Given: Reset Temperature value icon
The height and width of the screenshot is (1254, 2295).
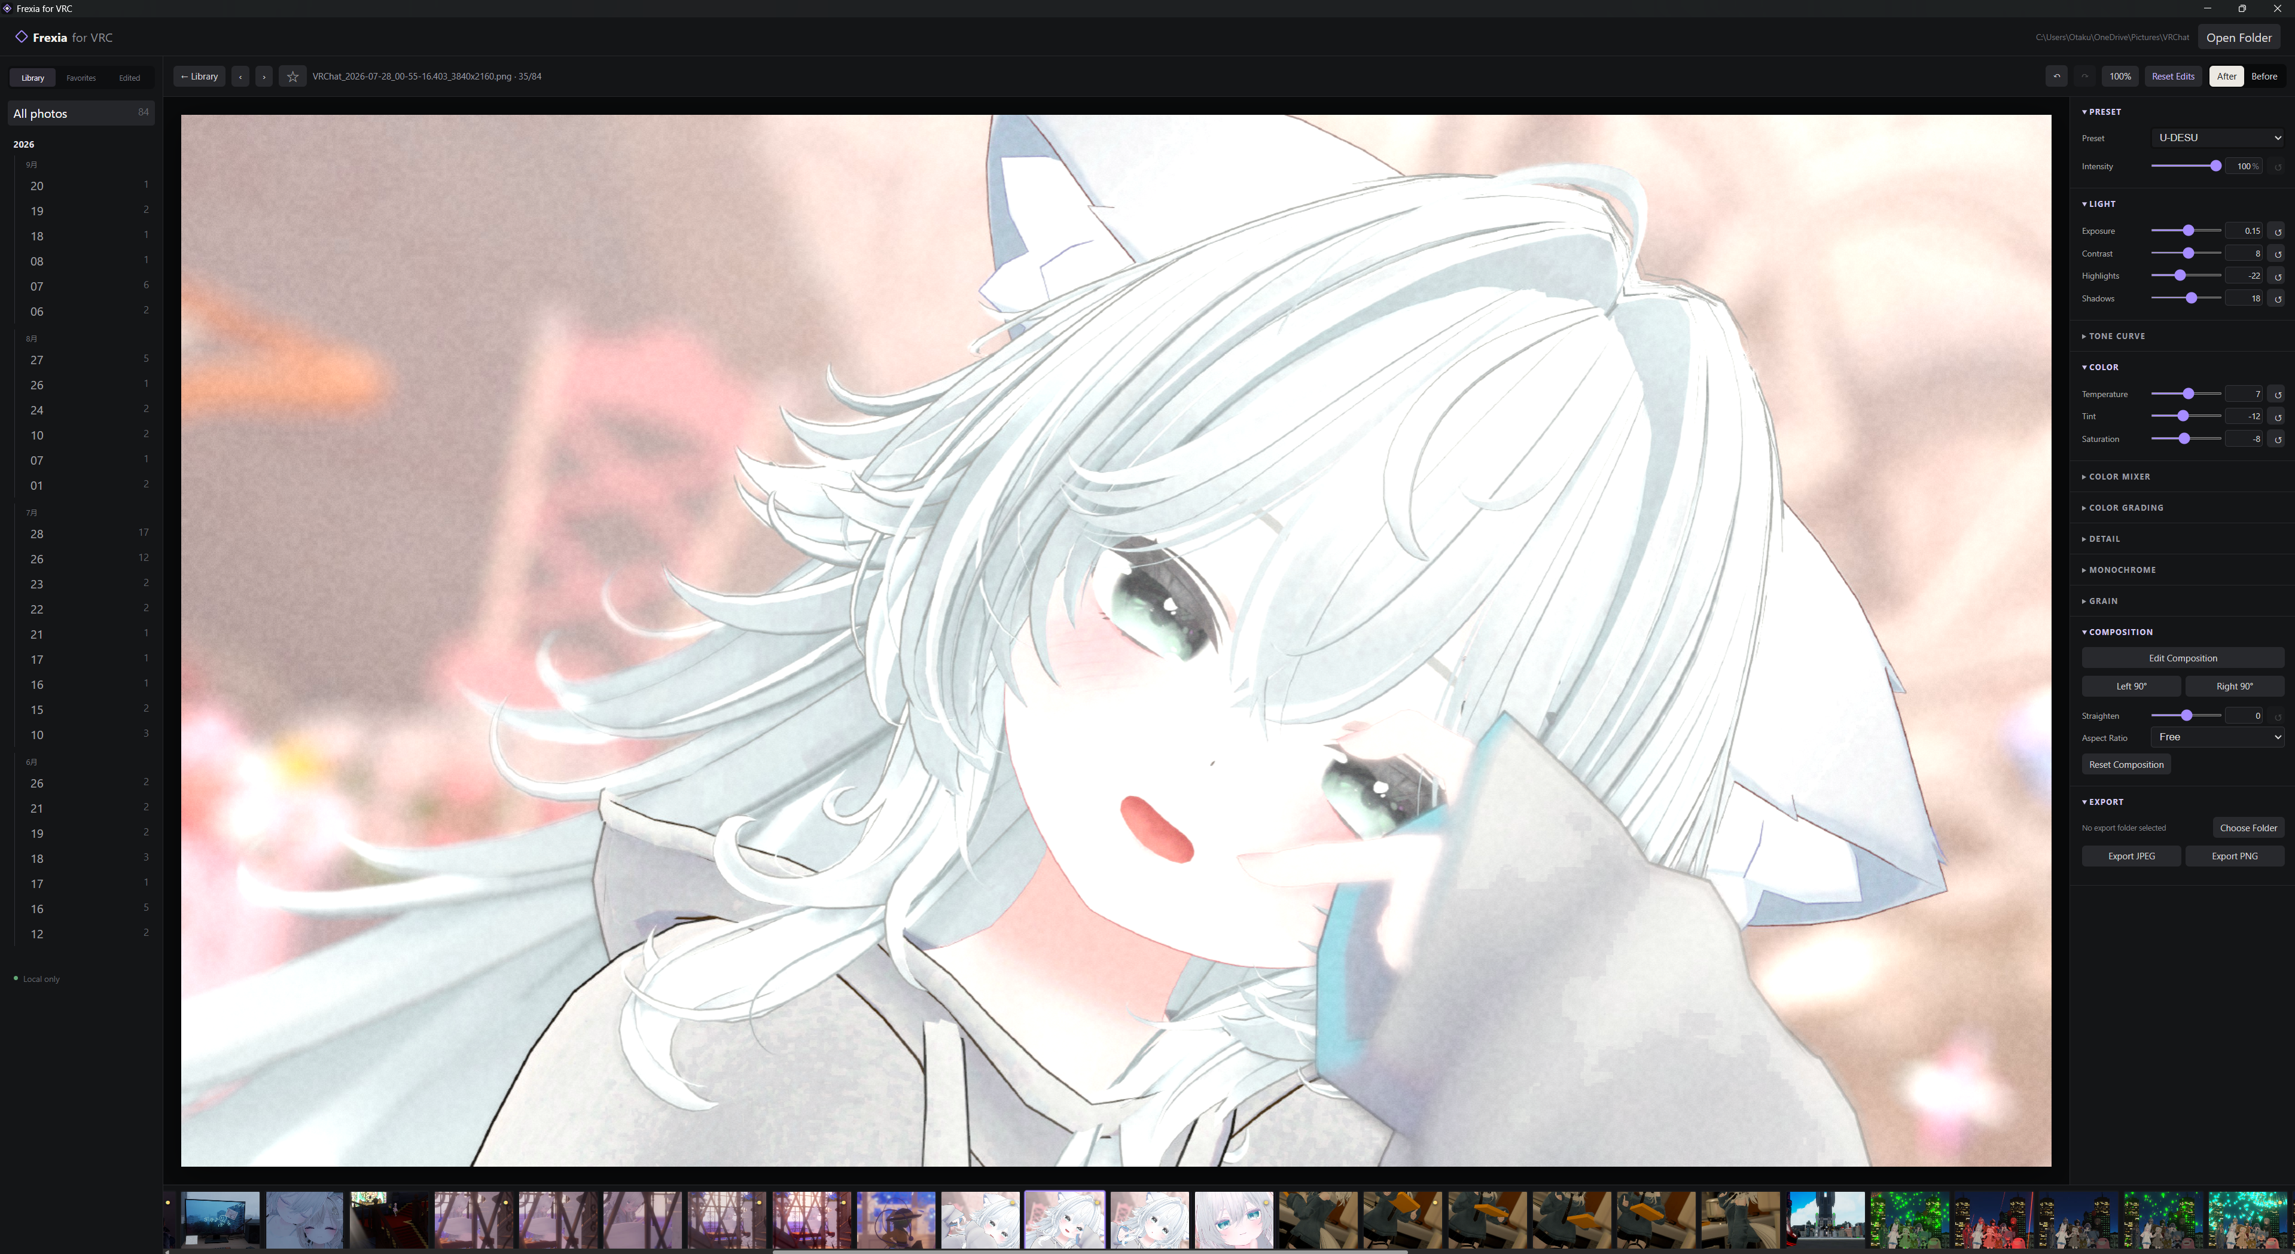Looking at the screenshot, I should point(2277,395).
